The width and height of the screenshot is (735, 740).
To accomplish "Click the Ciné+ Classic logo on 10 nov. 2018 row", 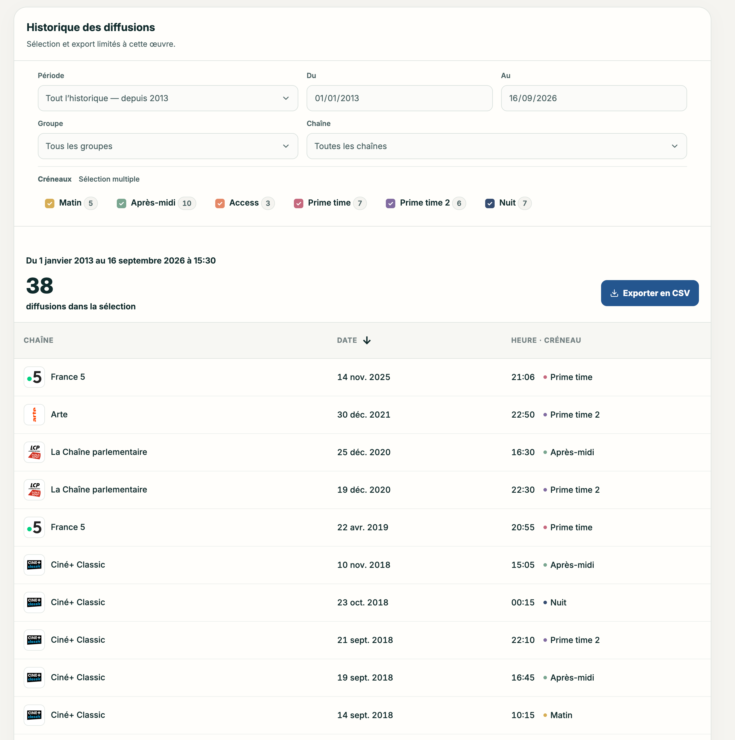I will click(35, 565).
